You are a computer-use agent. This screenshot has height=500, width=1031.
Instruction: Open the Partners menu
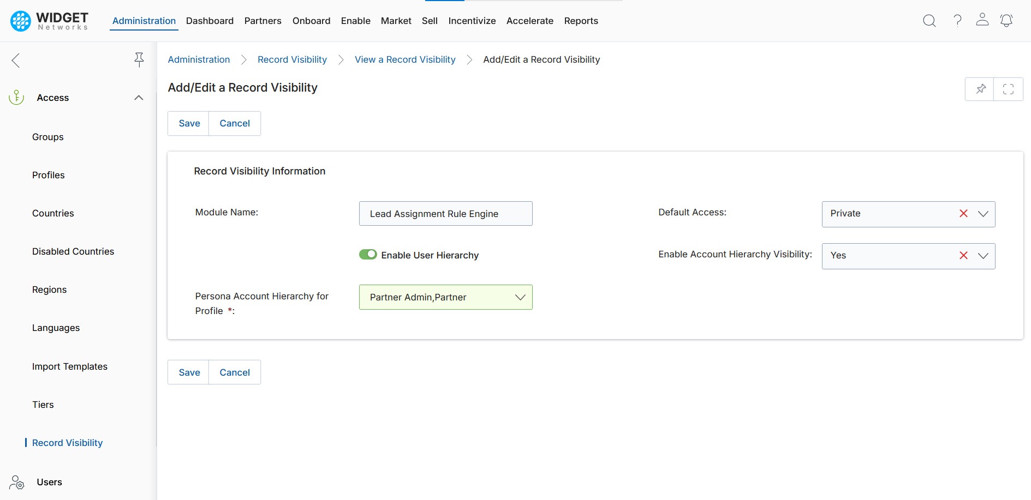263,21
